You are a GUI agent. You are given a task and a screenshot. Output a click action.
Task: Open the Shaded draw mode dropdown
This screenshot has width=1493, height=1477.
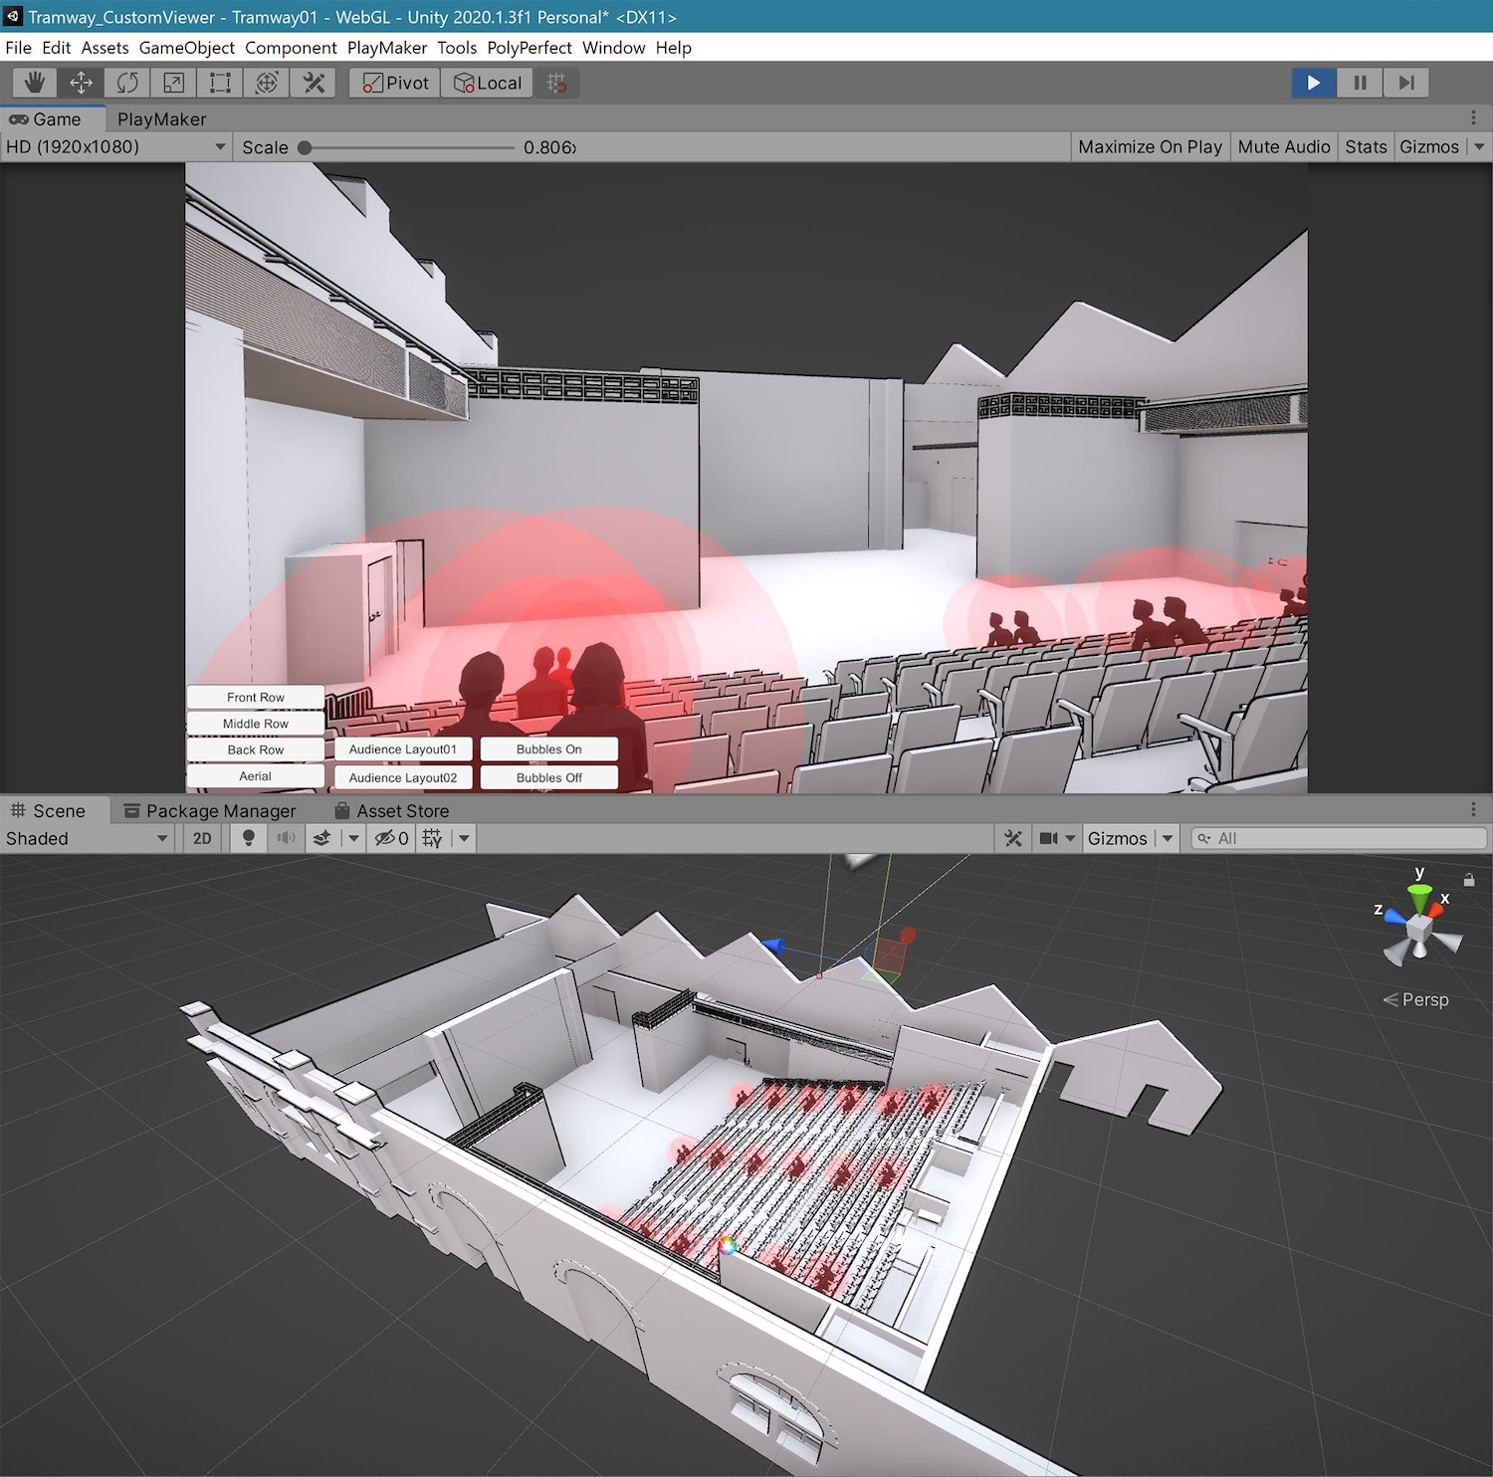pos(87,838)
